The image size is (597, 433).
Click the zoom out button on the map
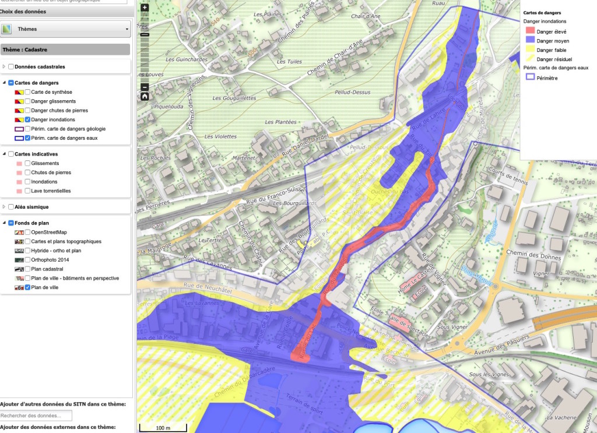coord(145,86)
